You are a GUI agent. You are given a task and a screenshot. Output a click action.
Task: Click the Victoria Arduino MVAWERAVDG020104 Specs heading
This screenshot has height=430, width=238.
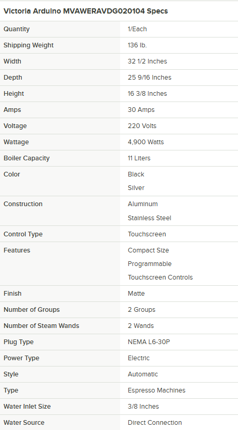(85, 11)
